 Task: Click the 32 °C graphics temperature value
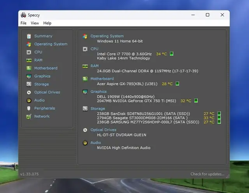186,101
